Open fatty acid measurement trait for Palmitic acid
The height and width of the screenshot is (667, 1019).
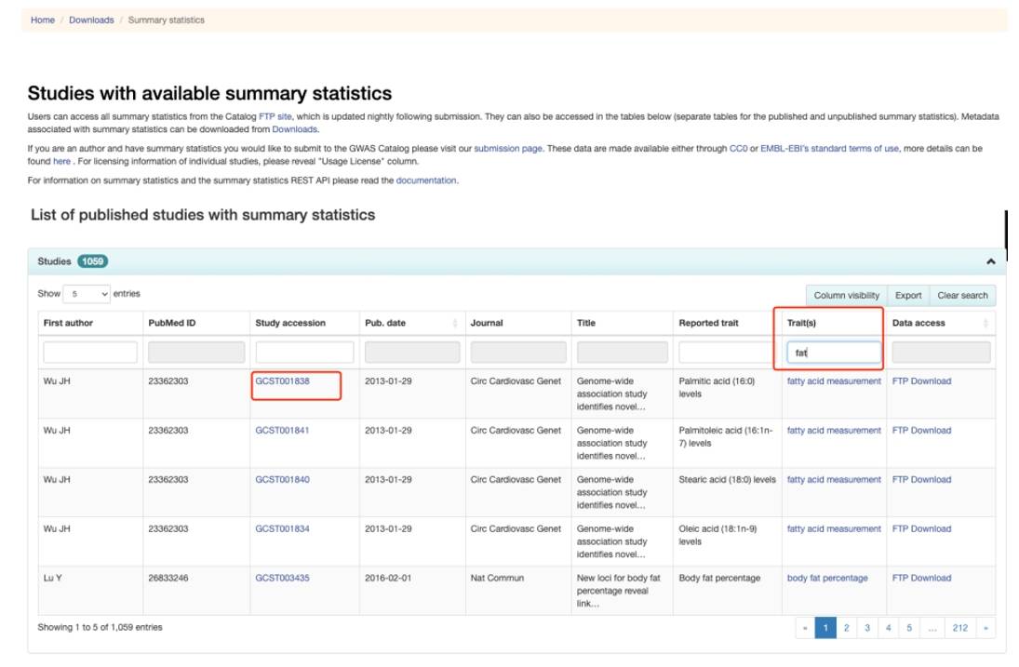(834, 381)
